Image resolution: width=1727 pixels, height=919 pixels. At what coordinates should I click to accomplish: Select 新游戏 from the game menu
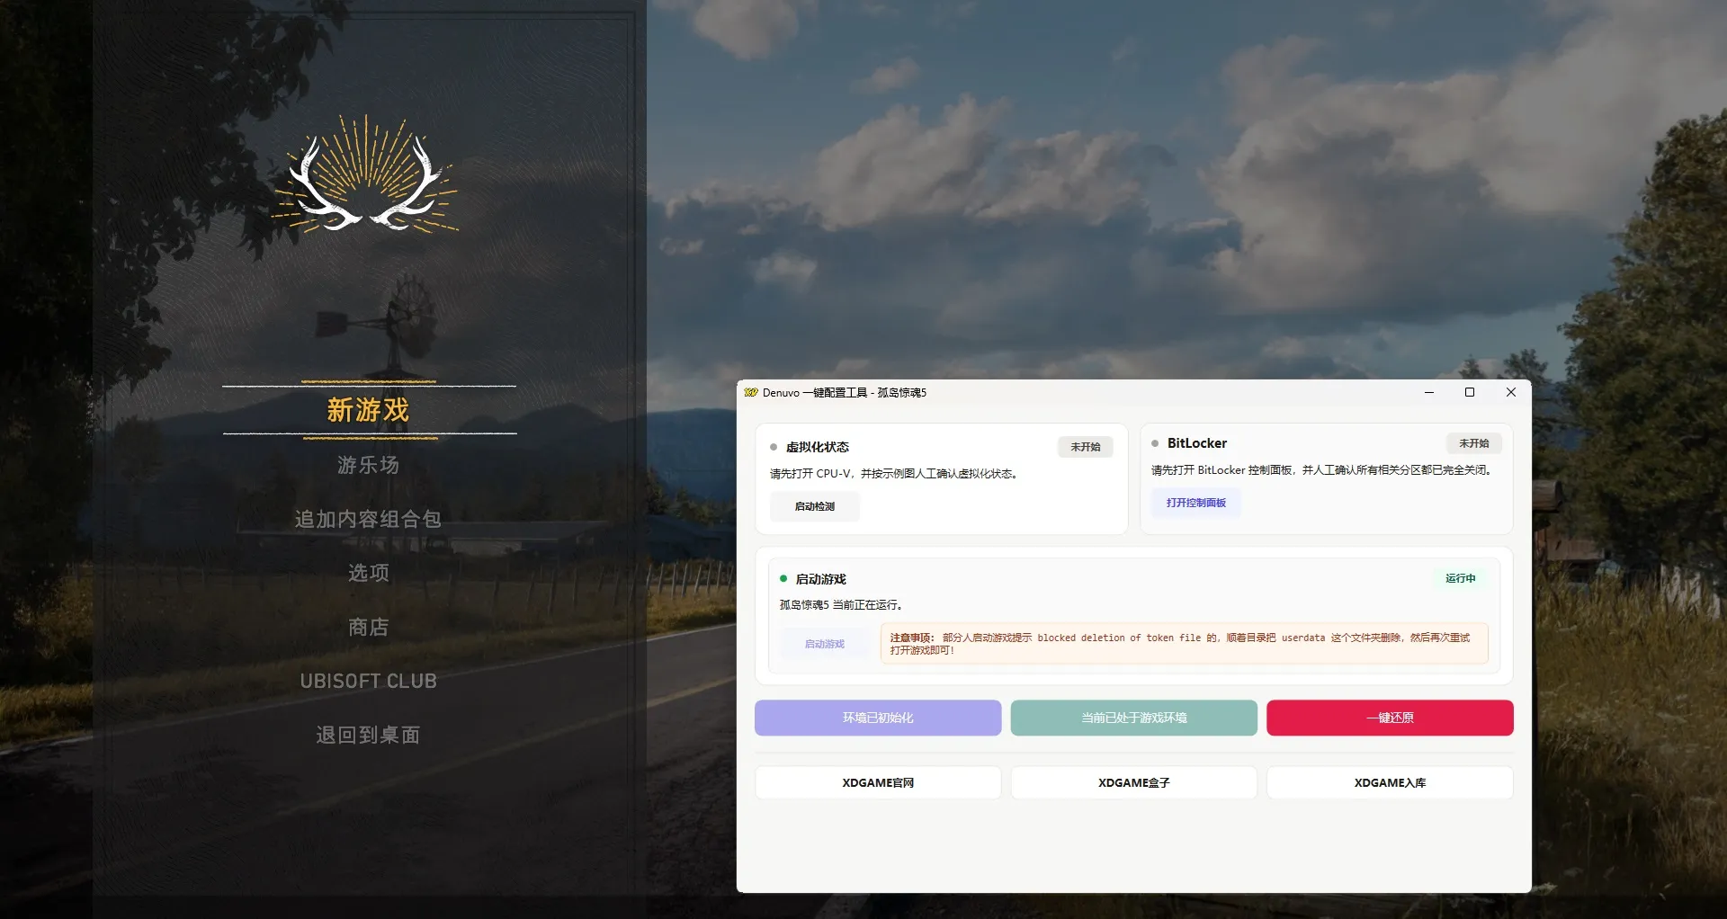pyautogui.click(x=368, y=410)
